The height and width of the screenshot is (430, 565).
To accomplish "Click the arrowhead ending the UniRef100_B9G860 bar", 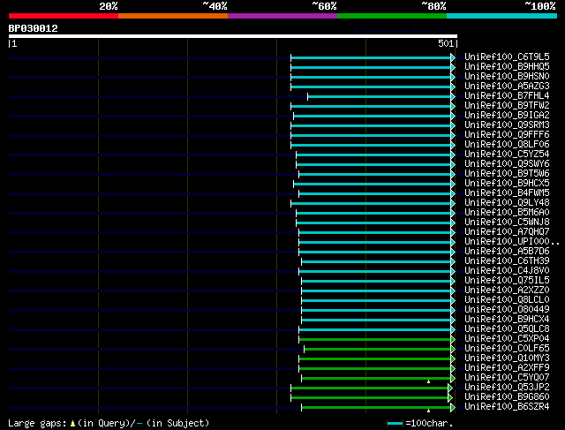I will click(450, 398).
